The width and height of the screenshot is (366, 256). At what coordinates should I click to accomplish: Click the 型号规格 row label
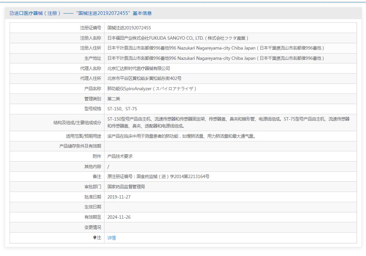pyautogui.click(x=93, y=109)
